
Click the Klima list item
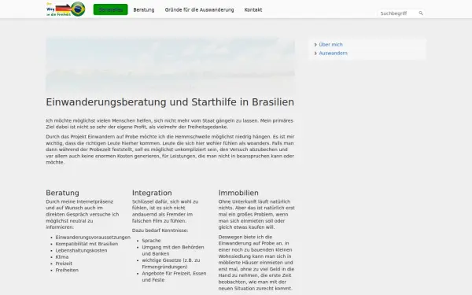62,257
